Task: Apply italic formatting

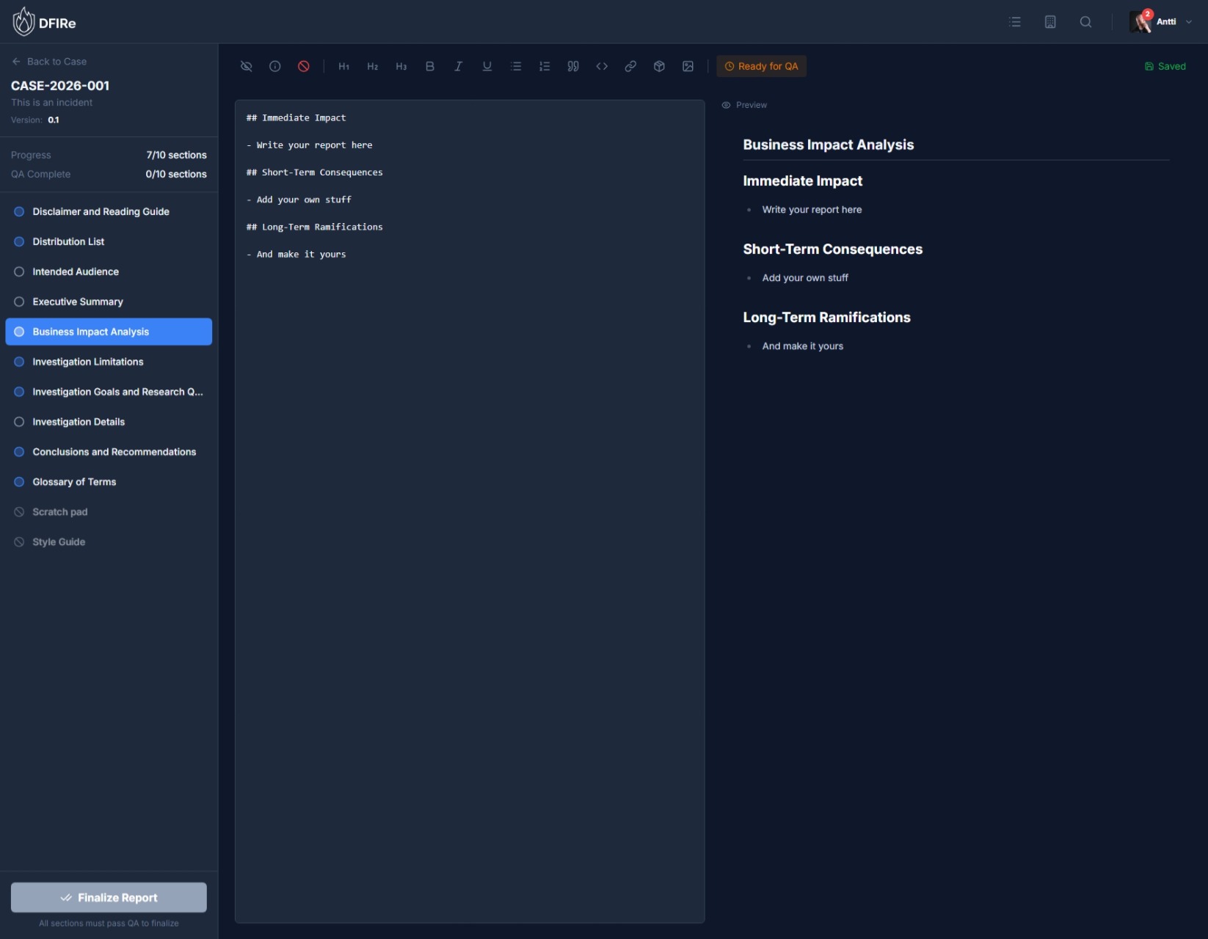Action: pyautogui.click(x=458, y=66)
